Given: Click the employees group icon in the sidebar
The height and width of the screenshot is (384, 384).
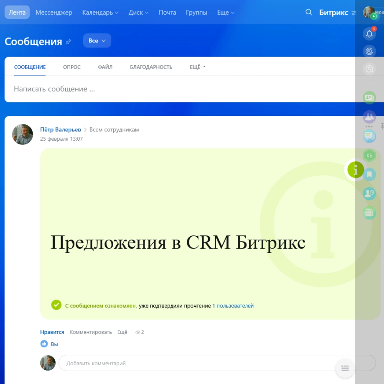Looking at the screenshot, I should click(369, 117).
